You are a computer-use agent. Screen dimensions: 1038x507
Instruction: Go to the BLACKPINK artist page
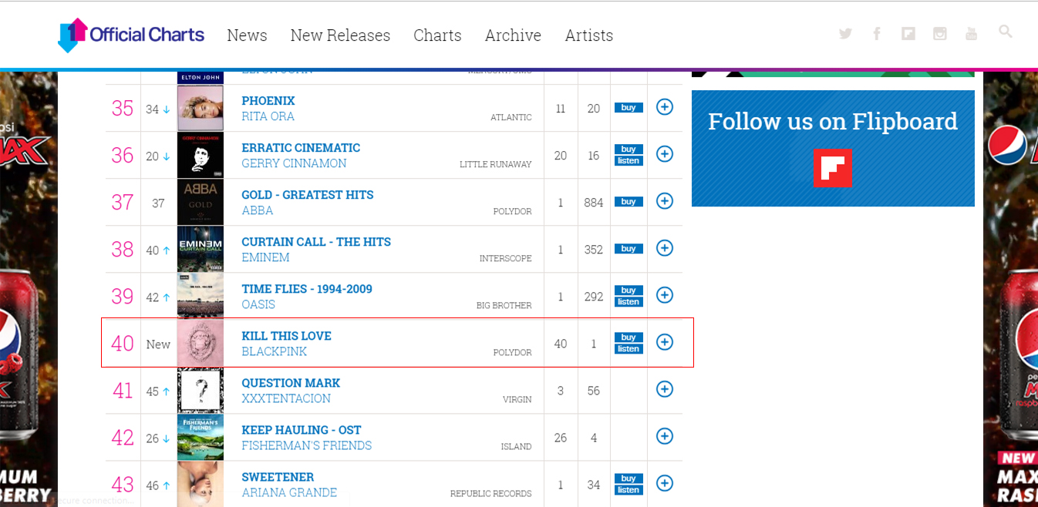(x=274, y=351)
